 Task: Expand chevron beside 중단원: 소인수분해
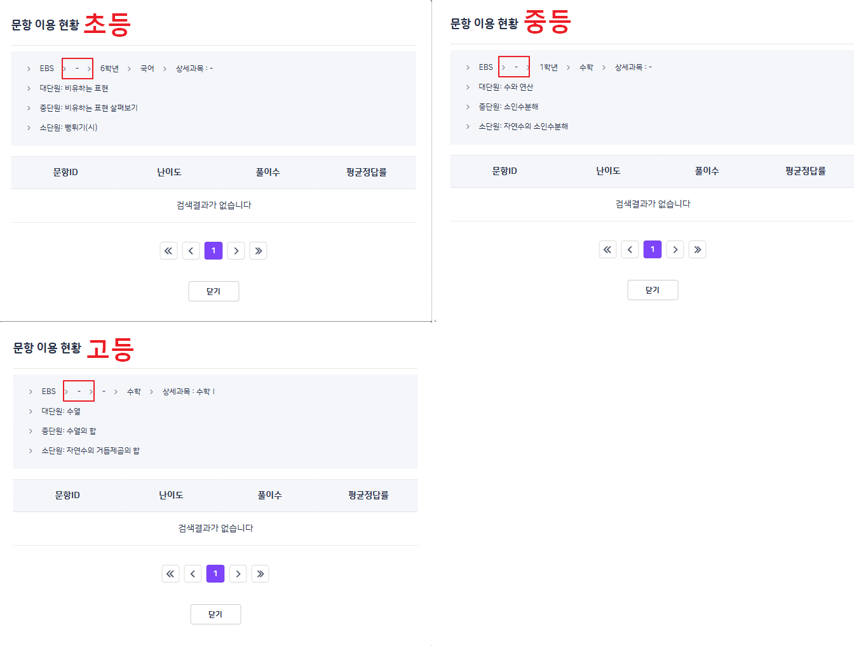[x=468, y=107]
